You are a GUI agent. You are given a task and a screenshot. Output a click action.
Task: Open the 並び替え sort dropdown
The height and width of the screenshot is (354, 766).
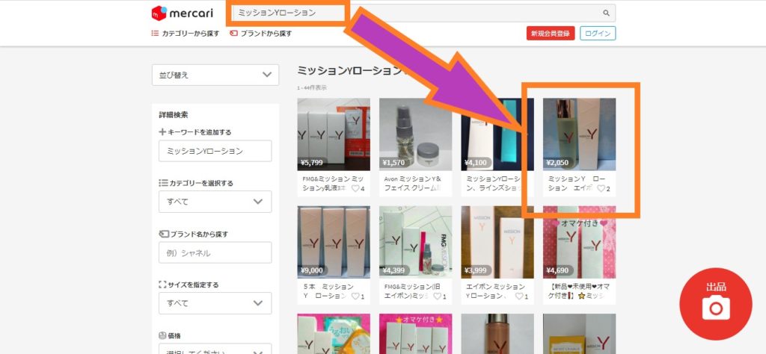[215, 75]
